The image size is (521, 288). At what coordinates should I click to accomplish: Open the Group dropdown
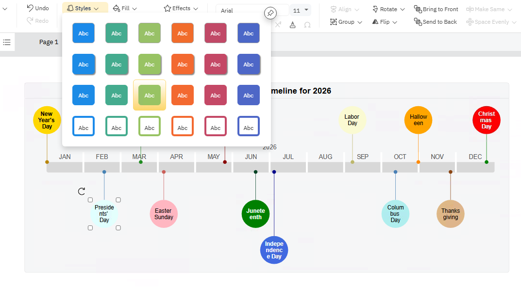click(x=346, y=22)
